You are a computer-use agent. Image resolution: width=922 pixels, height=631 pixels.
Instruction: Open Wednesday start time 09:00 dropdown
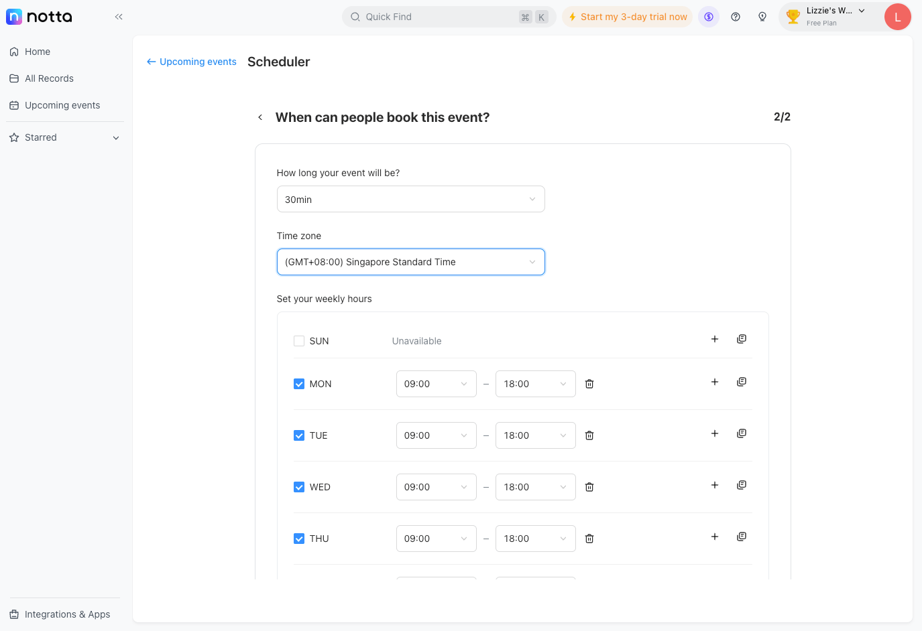[x=436, y=487]
